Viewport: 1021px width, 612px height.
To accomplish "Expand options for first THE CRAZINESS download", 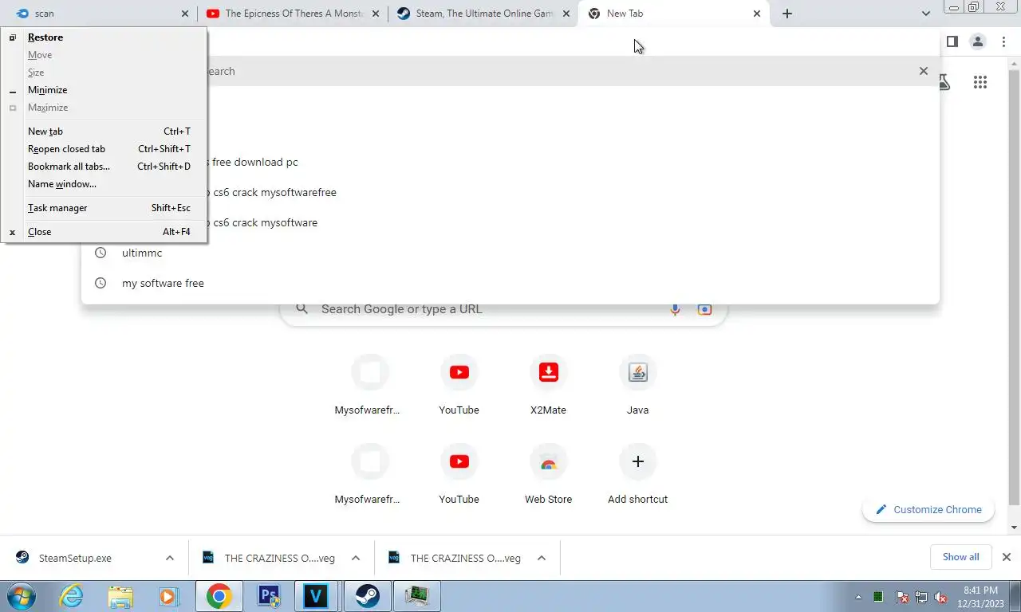I will (x=356, y=558).
